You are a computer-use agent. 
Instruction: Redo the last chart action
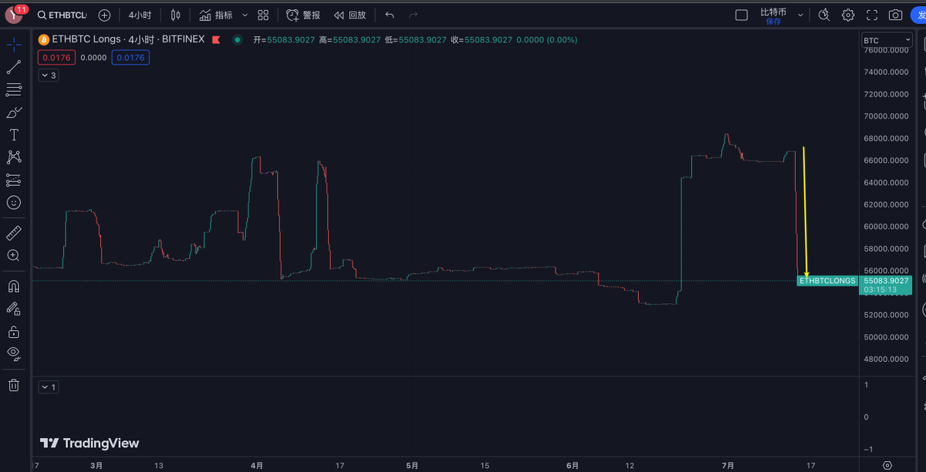click(414, 15)
